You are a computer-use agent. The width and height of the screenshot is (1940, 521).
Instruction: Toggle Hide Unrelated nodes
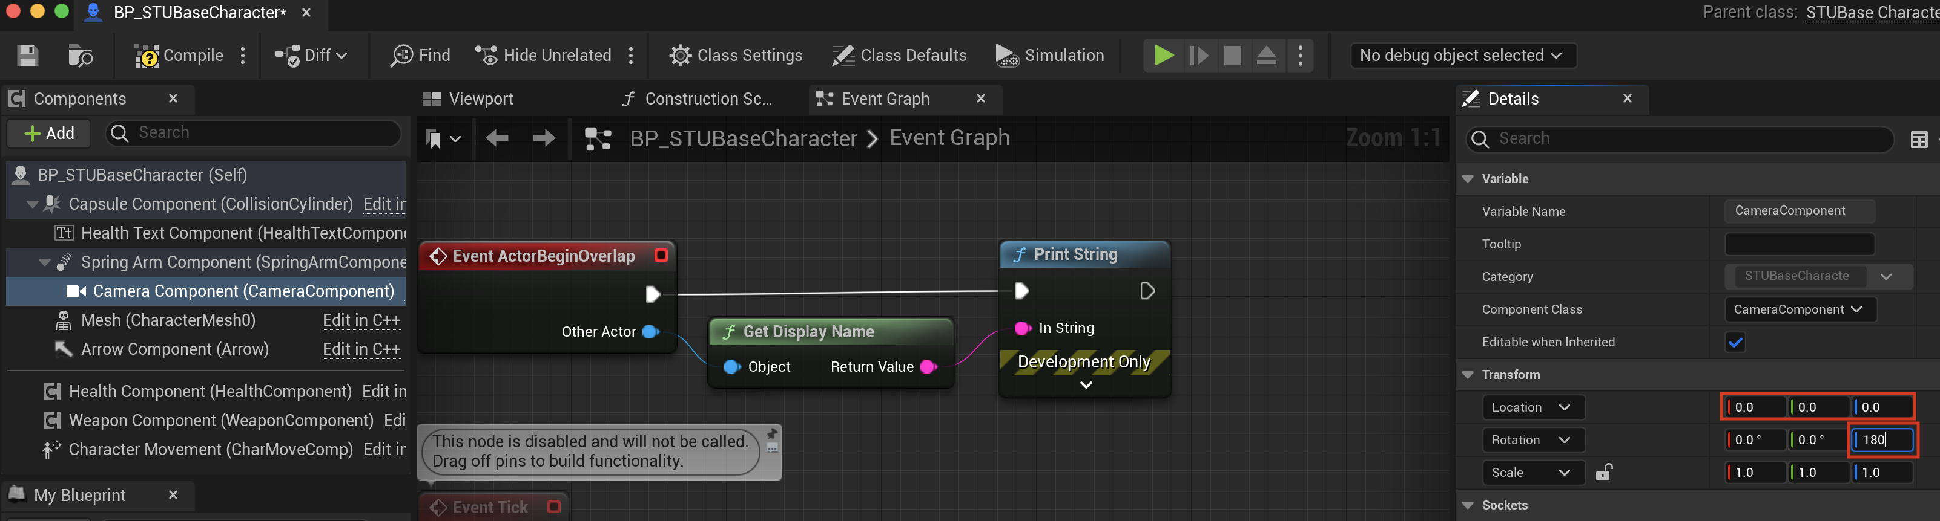(543, 56)
